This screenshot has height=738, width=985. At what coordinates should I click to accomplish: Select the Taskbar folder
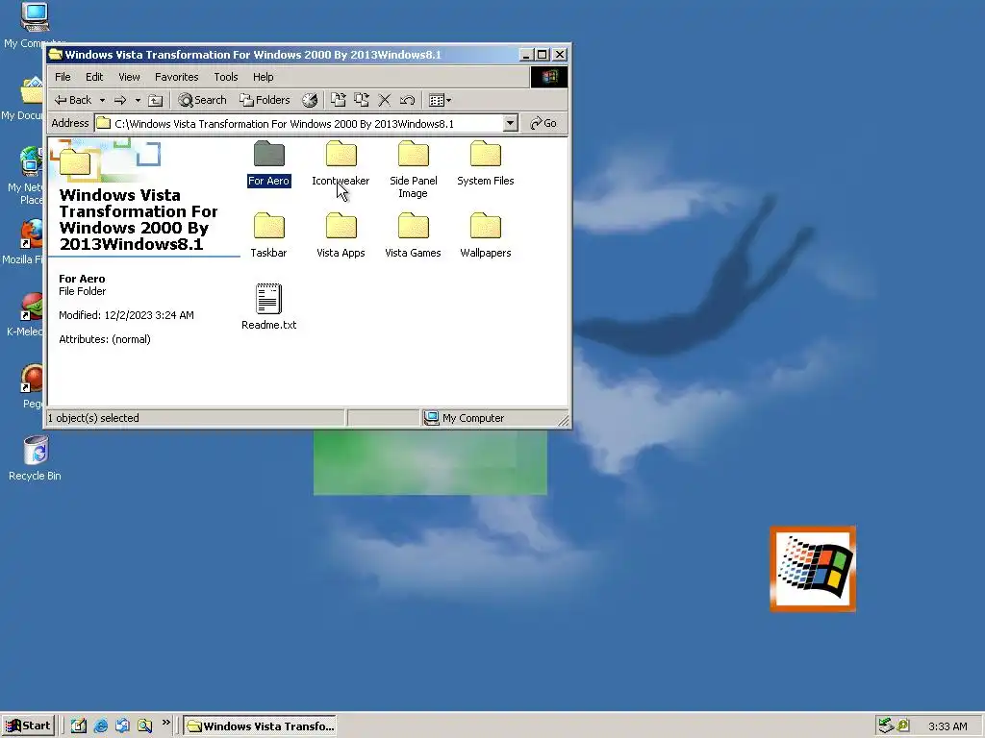tap(269, 235)
